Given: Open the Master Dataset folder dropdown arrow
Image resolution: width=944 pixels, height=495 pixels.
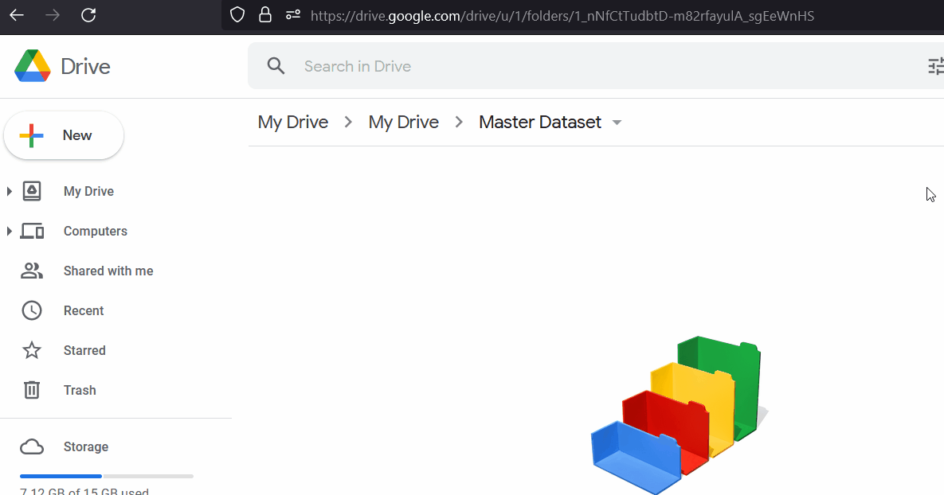Looking at the screenshot, I should [617, 123].
